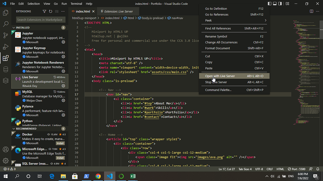
Task: Collapse the INSTALLED extensions section
Action: point(14,28)
